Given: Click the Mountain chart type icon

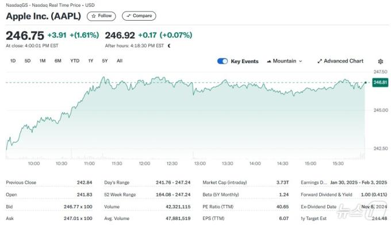Looking at the screenshot, I should [269, 61].
